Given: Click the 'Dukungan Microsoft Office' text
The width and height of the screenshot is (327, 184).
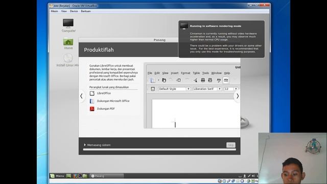Looking at the screenshot, I should (113, 101).
